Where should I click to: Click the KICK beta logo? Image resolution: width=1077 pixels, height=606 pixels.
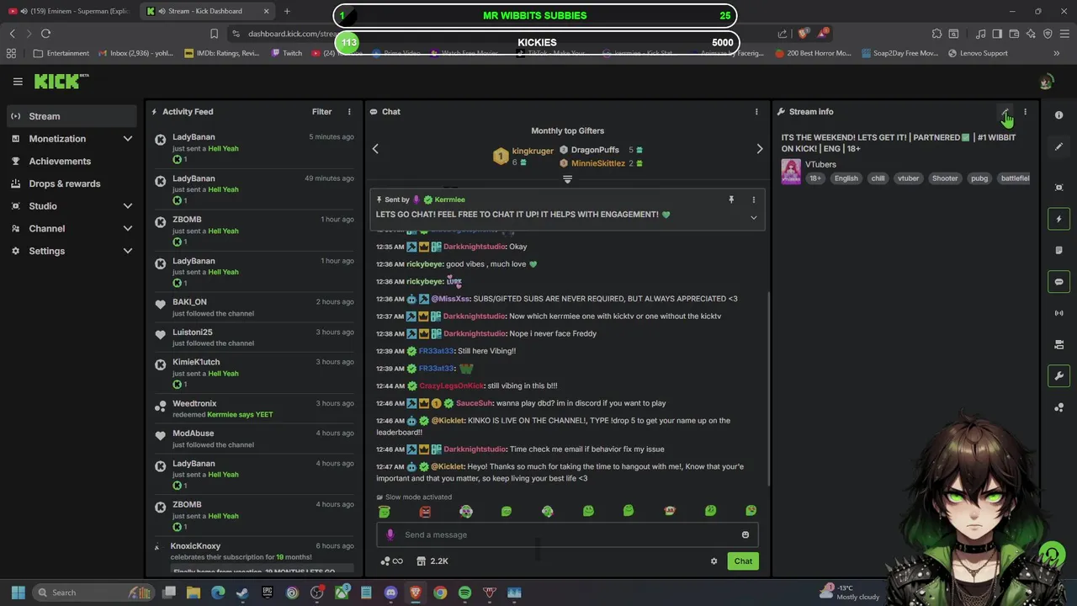tap(61, 81)
